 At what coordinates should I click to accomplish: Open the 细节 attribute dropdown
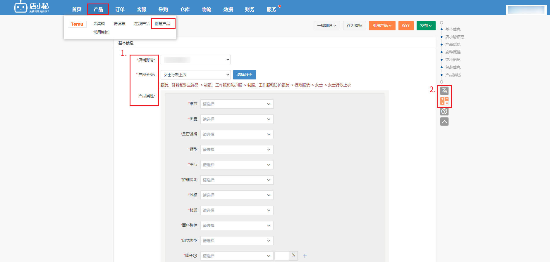(x=237, y=104)
